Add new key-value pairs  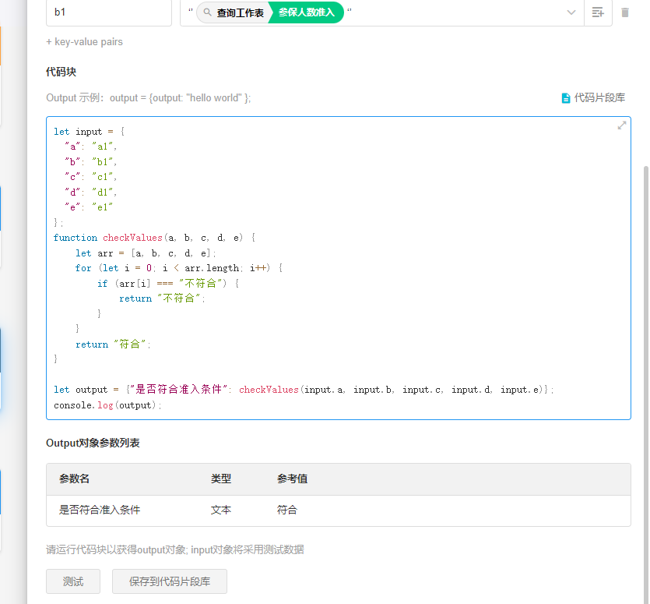coord(84,42)
